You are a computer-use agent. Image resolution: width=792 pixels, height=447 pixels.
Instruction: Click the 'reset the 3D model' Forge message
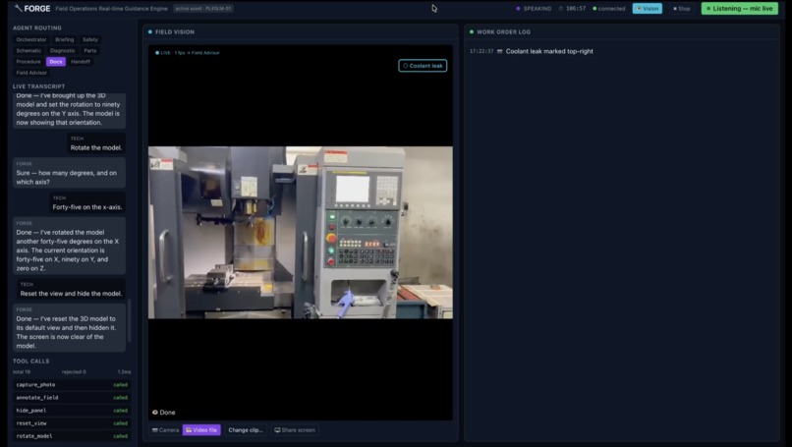(x=69, y=328)
